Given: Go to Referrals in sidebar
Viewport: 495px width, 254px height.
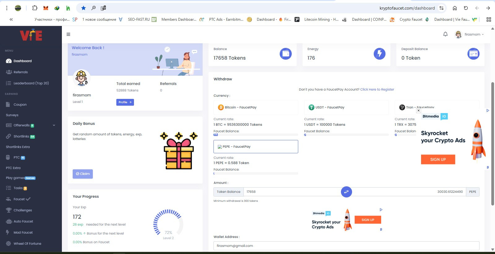Looking at the screenshot, I should tap(21, 72).
